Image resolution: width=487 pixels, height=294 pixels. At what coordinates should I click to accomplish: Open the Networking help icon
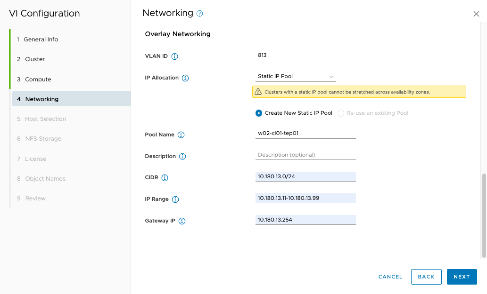point(200,13)
